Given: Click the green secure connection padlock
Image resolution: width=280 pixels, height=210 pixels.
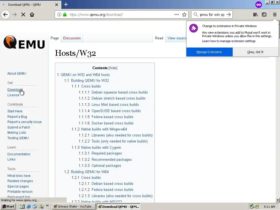Looking at the screenshot, I should coord(65,14).
